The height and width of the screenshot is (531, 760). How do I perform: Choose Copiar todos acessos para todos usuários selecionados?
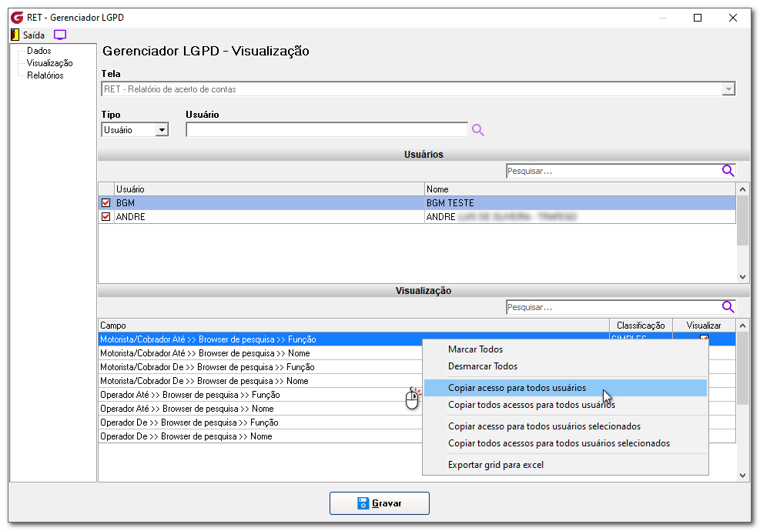point(565,443)
